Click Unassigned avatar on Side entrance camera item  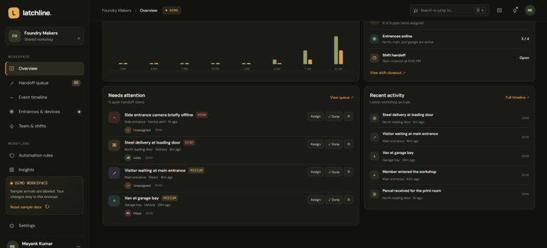coord(128,130)
